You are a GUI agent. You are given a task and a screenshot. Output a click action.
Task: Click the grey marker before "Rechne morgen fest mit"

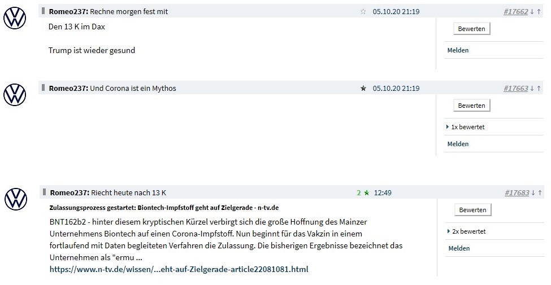[44, 11]
